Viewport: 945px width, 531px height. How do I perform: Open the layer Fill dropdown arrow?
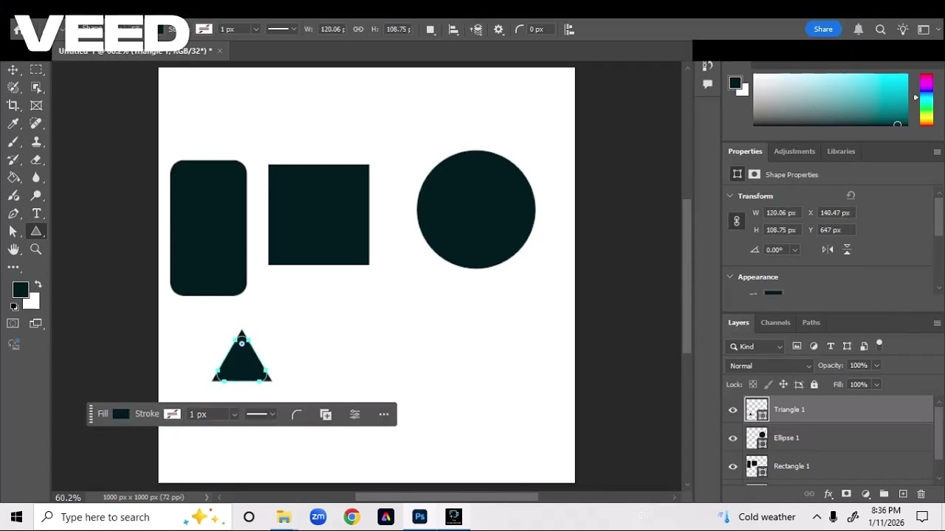[x=876, y=385]
